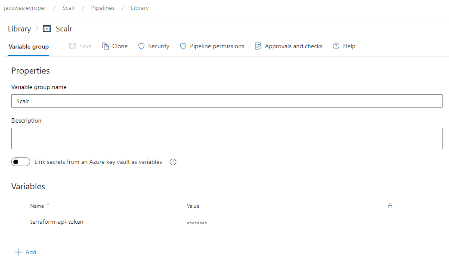The height and width of the screenshot is (265, 449).
Task: Click the lock icon in variables header
Action: (390, 206)
